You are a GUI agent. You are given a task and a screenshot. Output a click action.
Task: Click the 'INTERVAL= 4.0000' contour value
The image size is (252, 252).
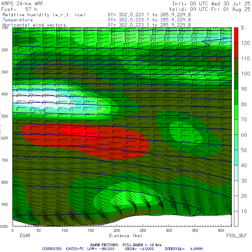click(x=183, y=249)
